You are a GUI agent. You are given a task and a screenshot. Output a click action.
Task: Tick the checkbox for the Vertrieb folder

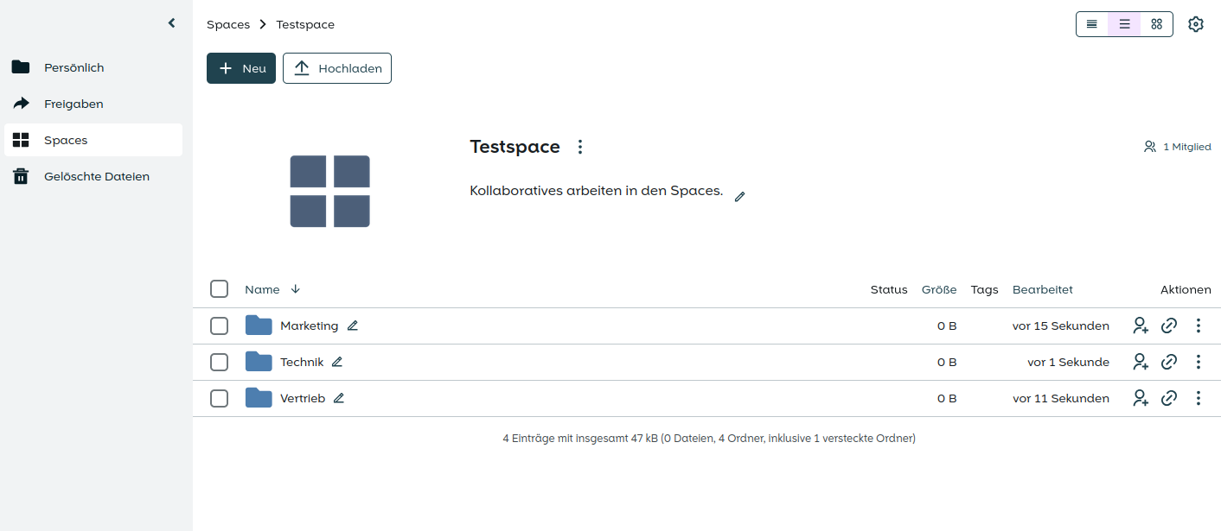pyautogui.click(x=219, y=398)
